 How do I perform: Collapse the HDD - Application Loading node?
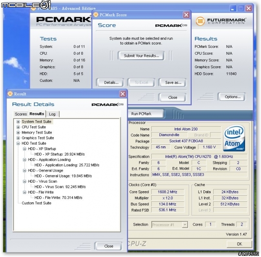tap(24, 160)
